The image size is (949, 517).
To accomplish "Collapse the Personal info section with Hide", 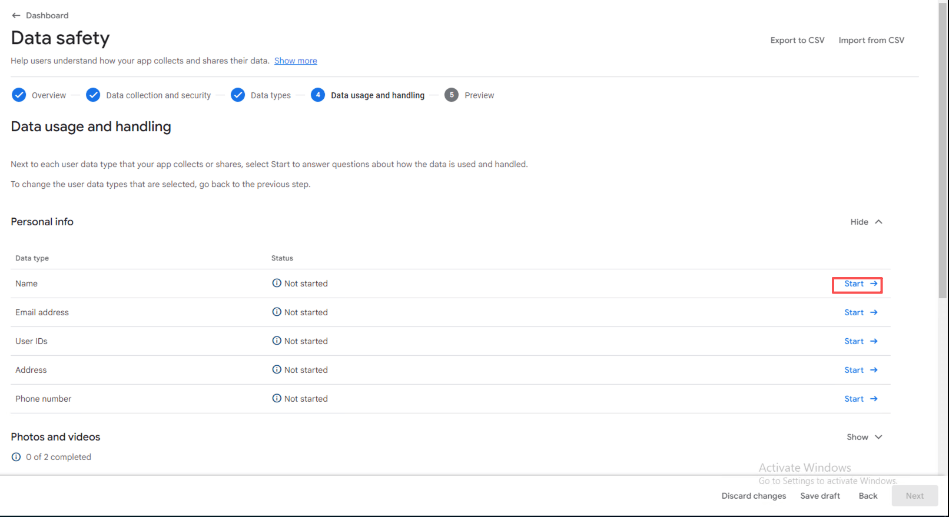I will coord(866,222).
